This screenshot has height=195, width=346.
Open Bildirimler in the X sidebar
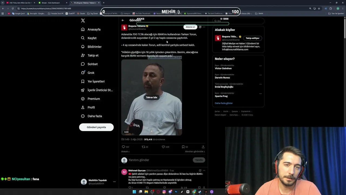pos(91,47)
